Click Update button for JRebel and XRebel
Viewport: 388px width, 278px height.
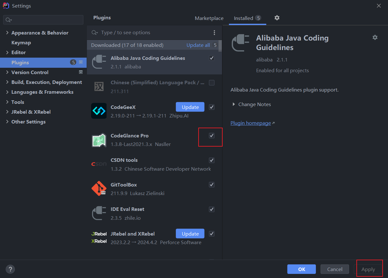coord(190,234)
